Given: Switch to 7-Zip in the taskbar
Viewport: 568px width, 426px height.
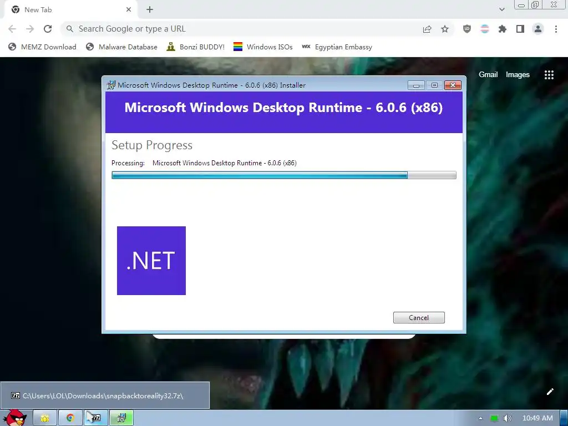Looking at the screenshot, I should [x=95, y=418].
